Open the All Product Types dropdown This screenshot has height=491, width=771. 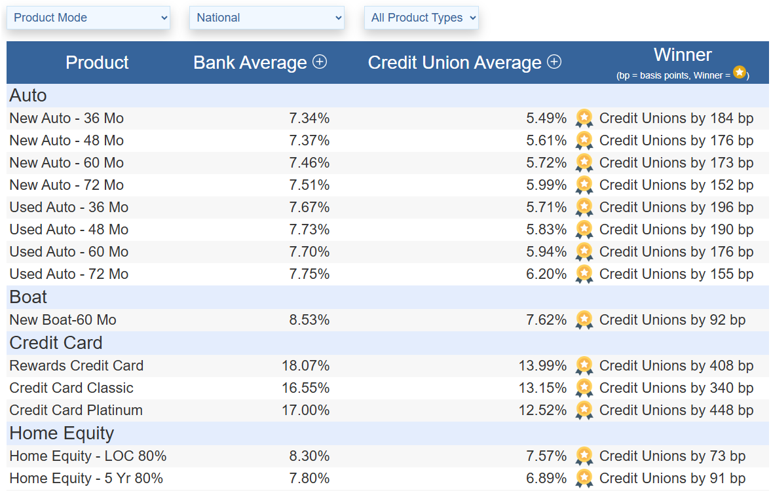(421, 18)
